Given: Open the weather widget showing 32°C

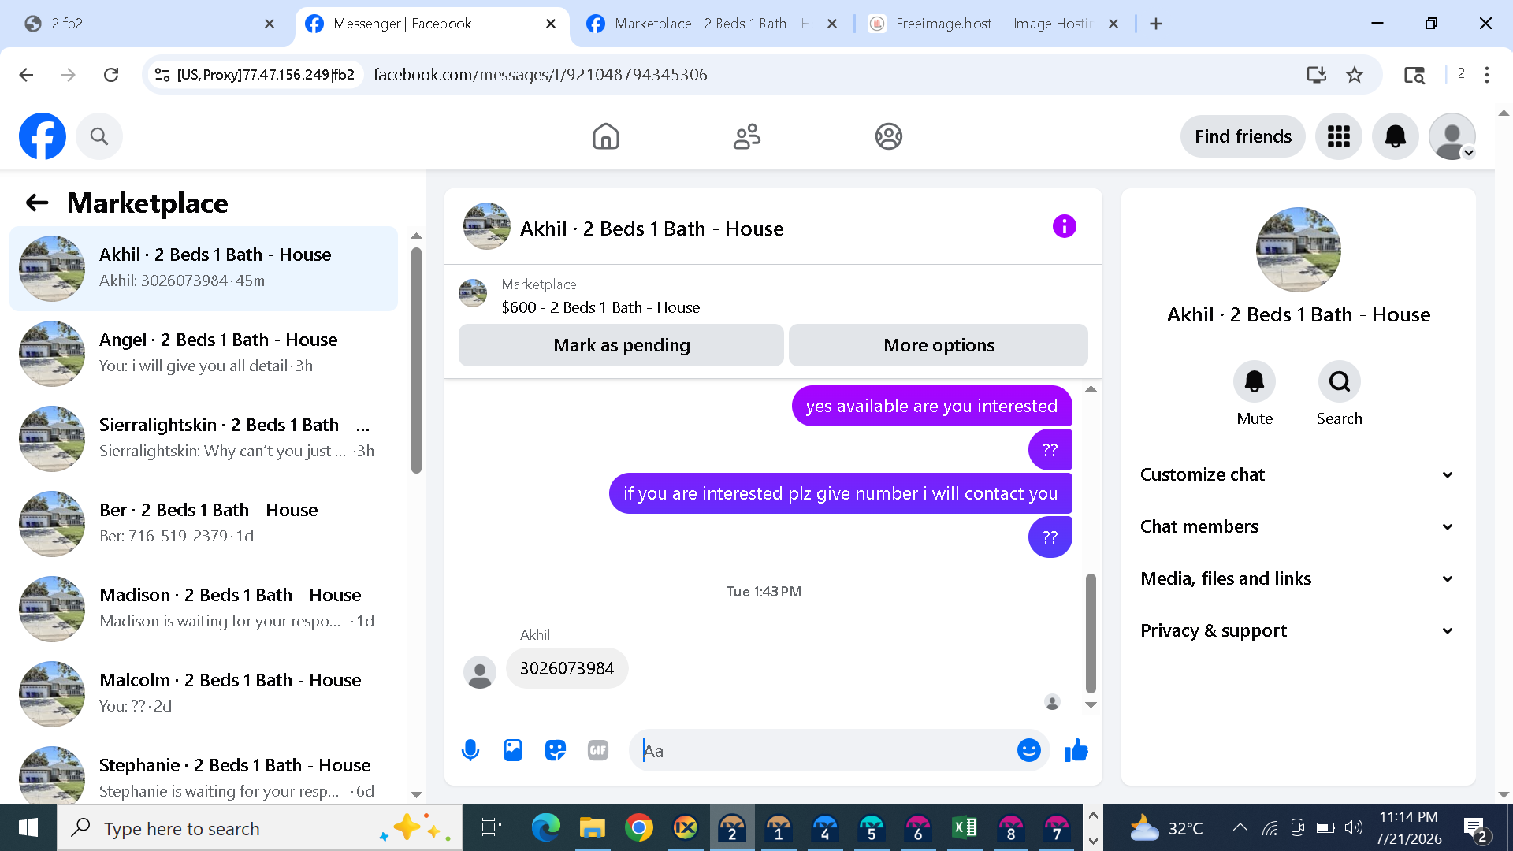Looking at the screenshot, I should 1166,827.
